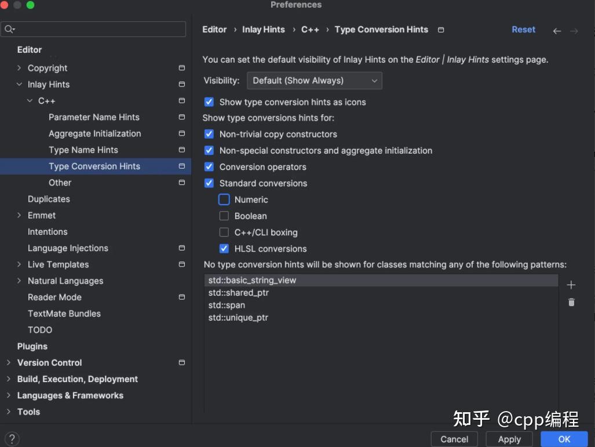
Task: Open the Inlay Hints breadcrumb item
Action: (x=264, y=30)
